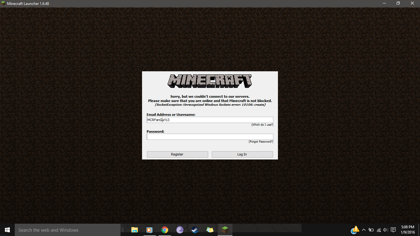
Task: Click the Minecraft logo image
Action: 210,81
